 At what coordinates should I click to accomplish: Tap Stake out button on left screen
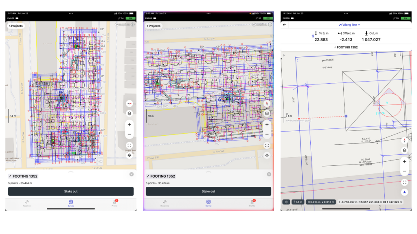[71, 191]
